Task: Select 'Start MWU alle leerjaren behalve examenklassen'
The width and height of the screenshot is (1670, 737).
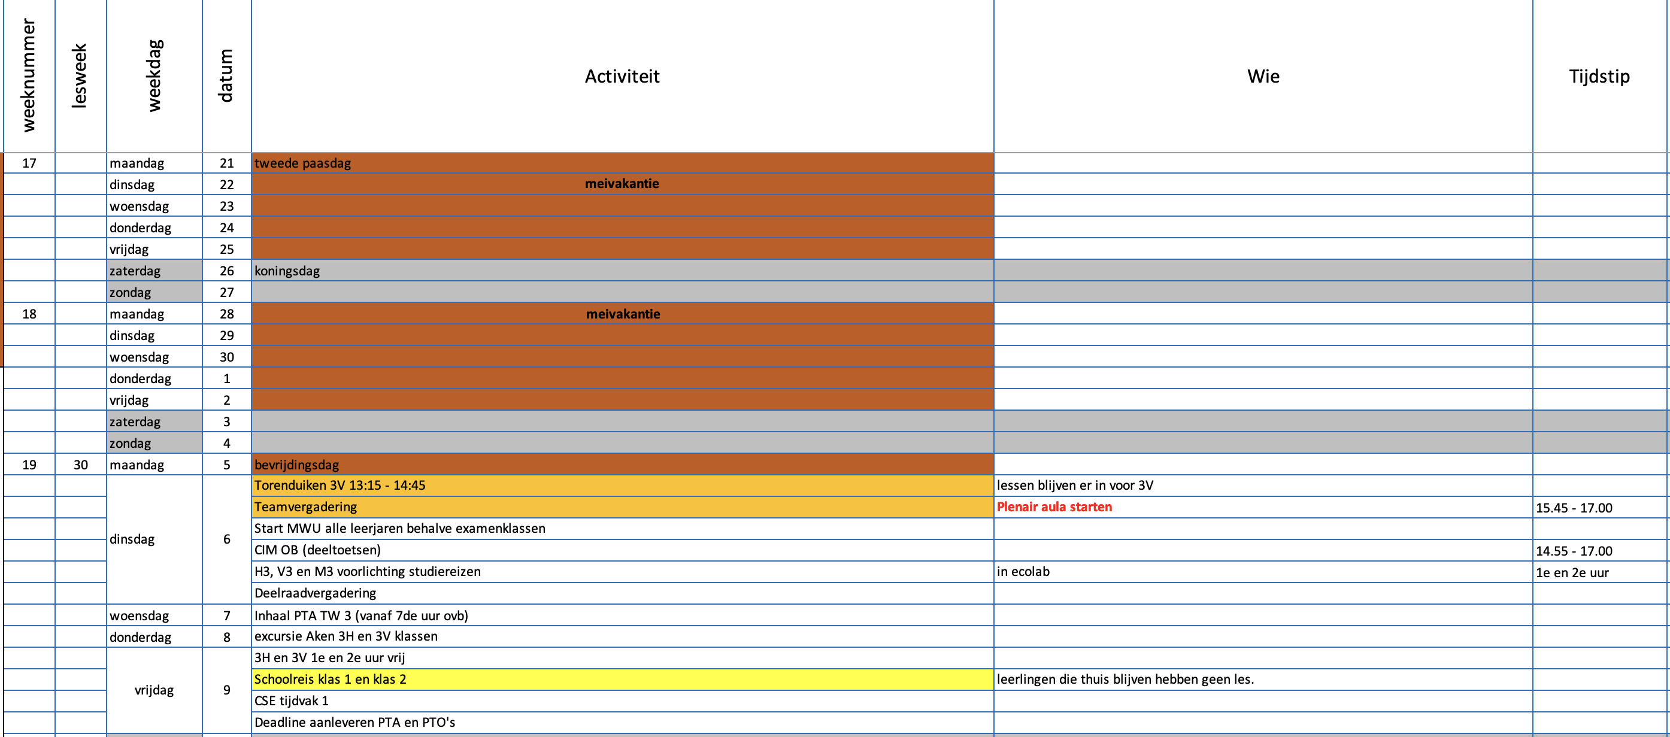Action: tap(622, 528)
